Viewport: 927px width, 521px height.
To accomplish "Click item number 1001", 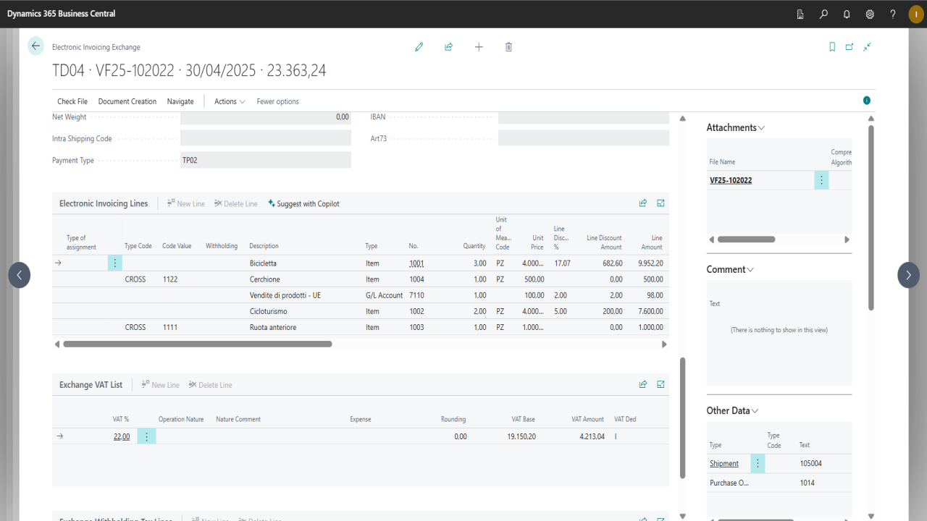I will 416,263.
